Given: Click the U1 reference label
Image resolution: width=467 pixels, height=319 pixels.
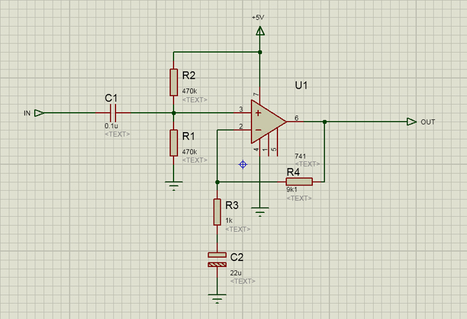Looking at the screenshot, I should coord(301,85).
